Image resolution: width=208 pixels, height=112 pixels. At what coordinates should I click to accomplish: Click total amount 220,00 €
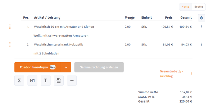(x=186, y=101)
